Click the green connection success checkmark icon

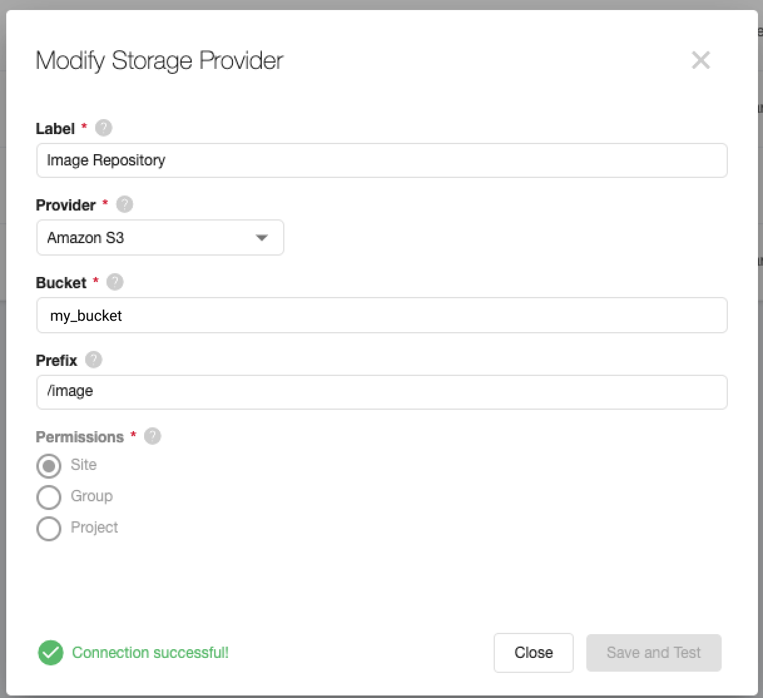(50, 653)
